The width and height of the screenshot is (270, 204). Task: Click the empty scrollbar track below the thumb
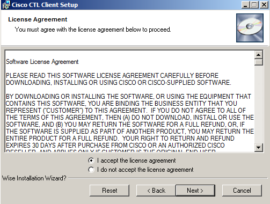pos(258,105)
